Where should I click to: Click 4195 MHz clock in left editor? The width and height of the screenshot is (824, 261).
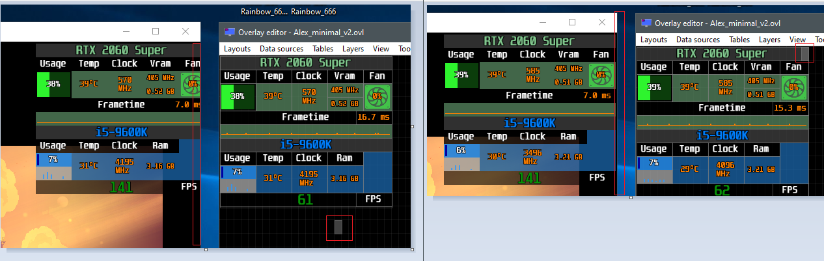pos(309,179)
